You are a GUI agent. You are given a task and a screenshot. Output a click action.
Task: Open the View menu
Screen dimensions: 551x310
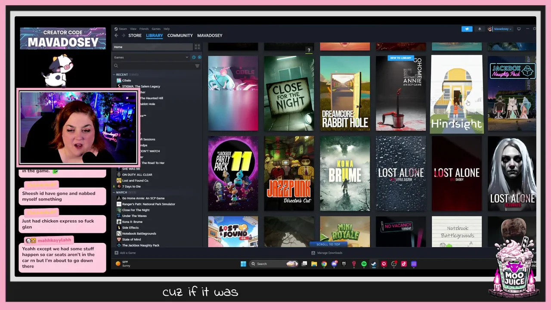tap(133, 29)
